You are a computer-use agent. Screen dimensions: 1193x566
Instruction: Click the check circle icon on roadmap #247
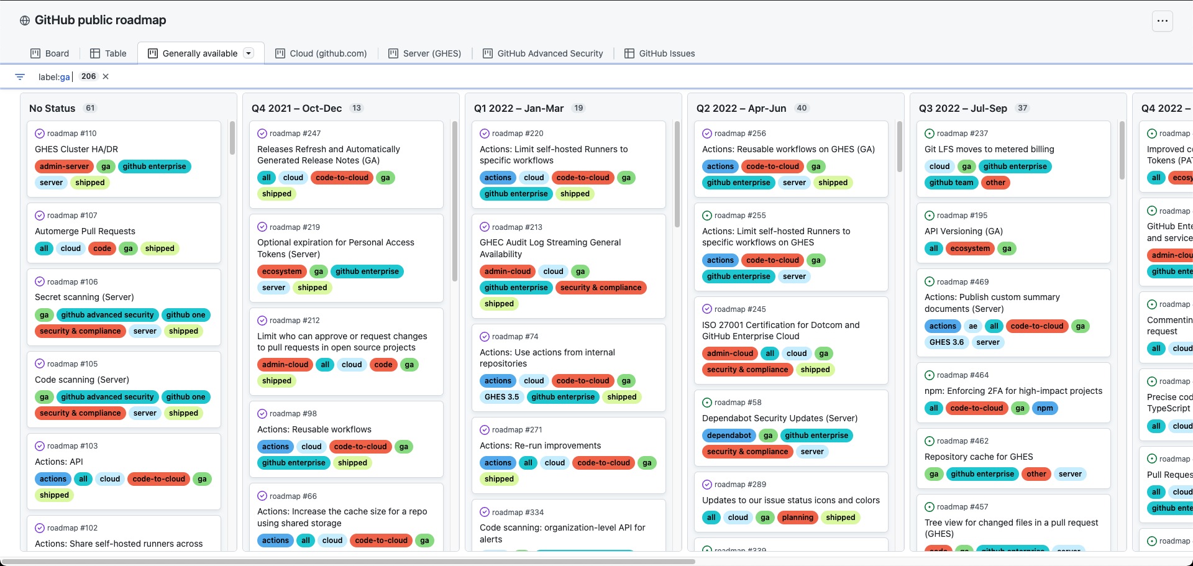(x=262, y=133)
